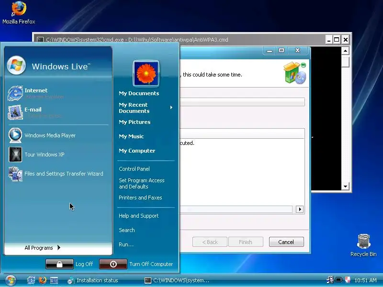Open My Music from Start menu

pyautogui.click(x=131, y=136)
